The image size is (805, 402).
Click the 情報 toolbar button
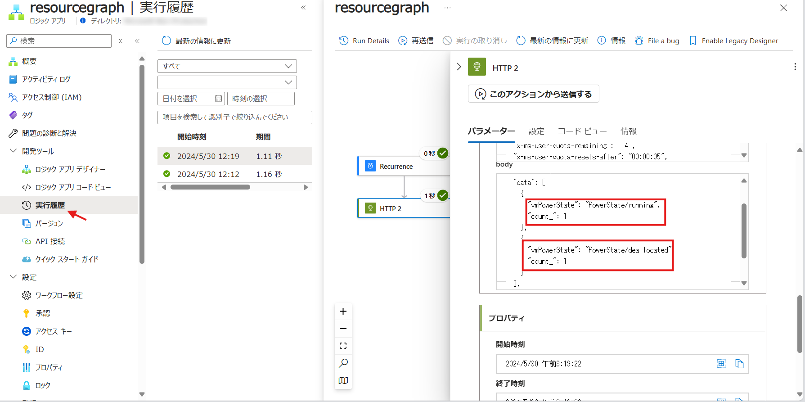point(611,41)
